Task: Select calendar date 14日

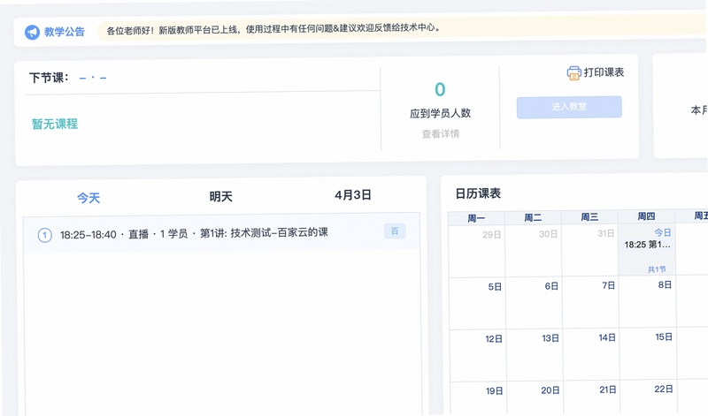Action: point(607,337)
